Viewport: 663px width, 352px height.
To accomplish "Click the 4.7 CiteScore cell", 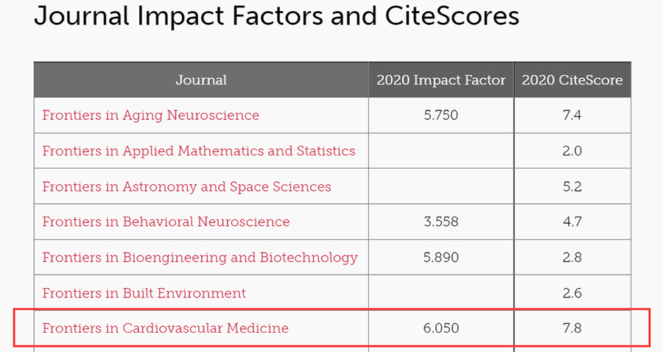I will point(572,222).
